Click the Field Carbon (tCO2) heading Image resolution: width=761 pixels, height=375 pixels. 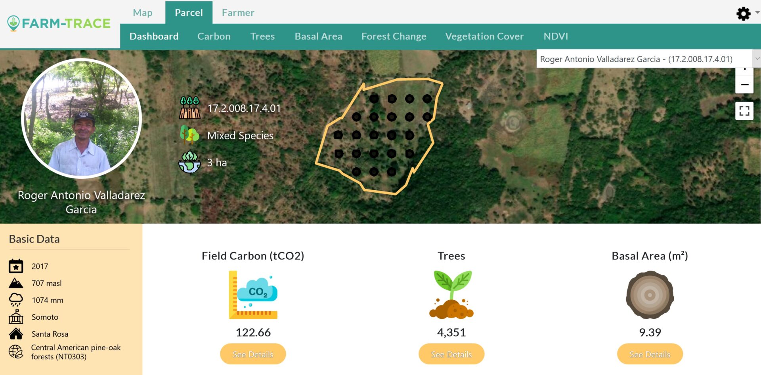[253, 256]
